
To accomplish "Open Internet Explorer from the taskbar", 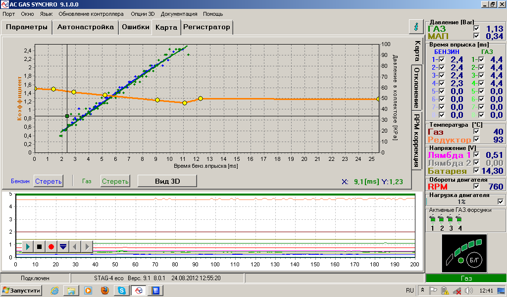I will pos(54,291).
